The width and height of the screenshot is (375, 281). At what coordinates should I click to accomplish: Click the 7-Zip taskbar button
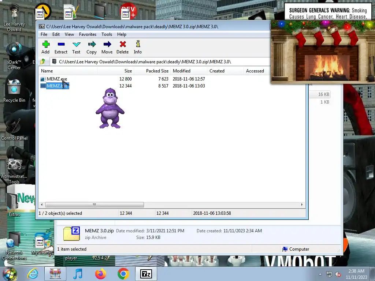[146, 274]
